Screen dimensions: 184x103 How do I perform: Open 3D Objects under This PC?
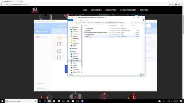pyautogui.click(x=75, y=54)
